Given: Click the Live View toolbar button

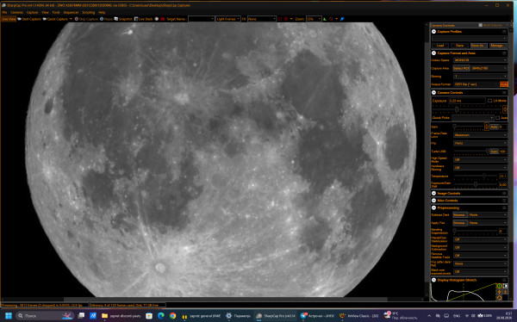Looking at the screenshot, I should (9, 19).
